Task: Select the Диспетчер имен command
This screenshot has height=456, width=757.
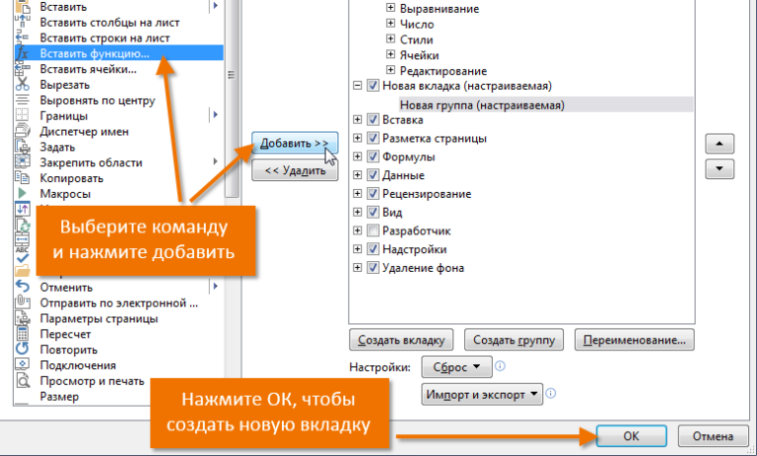Action: (84, 131)
